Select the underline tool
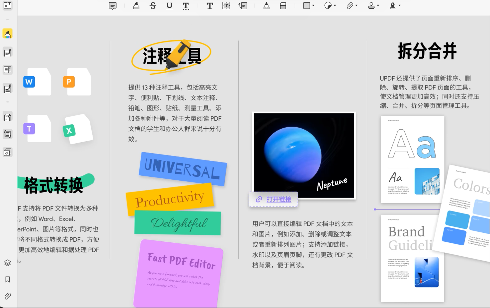The height and width of the screenshot is (308, 490). tap(169, 6)
